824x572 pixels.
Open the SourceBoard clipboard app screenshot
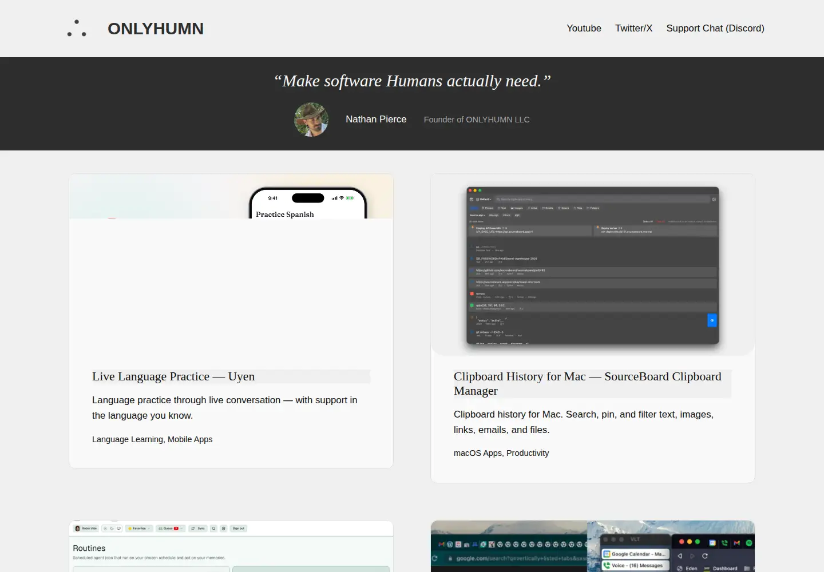593,265
